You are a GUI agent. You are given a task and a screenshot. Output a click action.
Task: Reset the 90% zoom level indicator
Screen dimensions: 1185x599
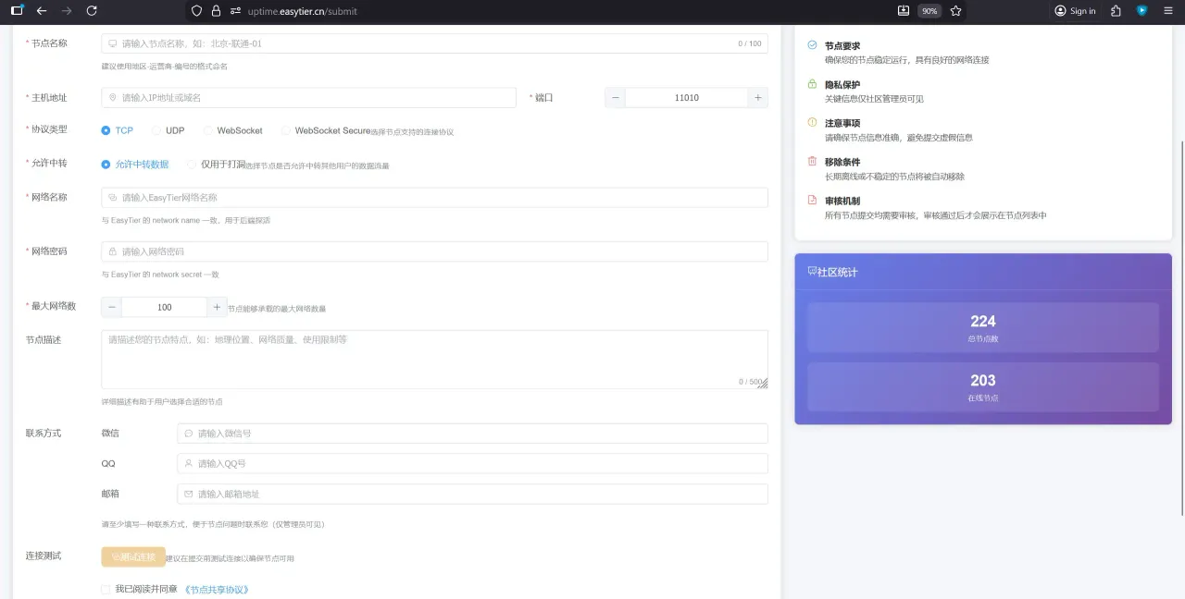(929, 11)
